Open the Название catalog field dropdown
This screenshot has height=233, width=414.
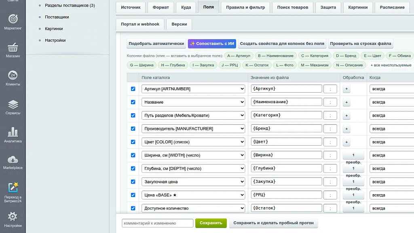pyautogui.click(x=193, y=102)
